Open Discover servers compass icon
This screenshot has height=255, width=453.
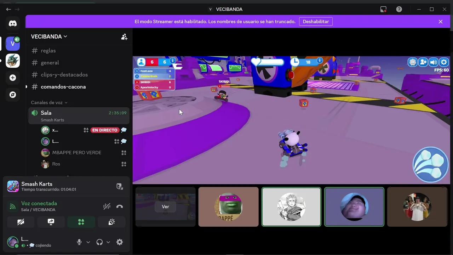13,95
